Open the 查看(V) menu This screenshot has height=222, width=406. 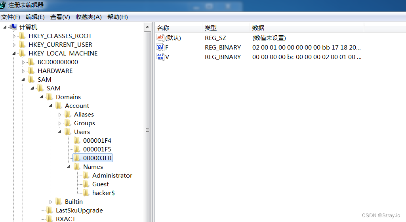click(60, 17)
